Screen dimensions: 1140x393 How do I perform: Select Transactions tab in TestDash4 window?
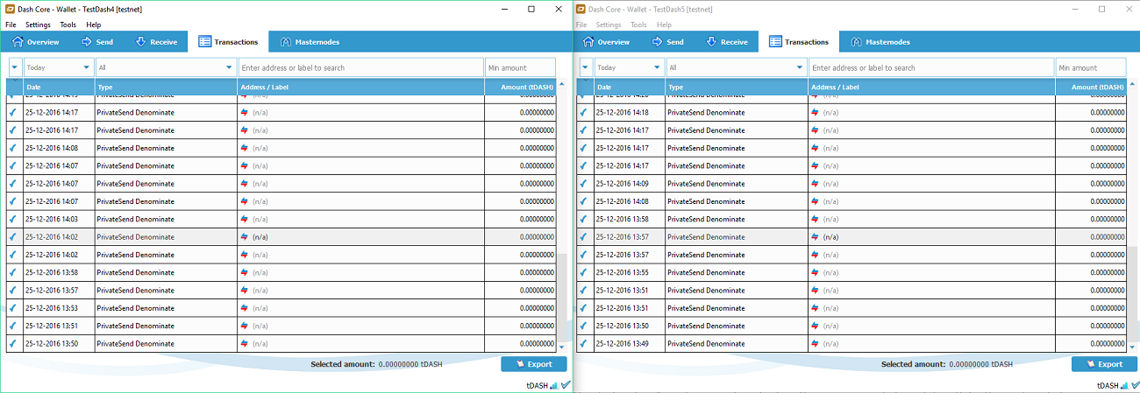tap(228, 42)
